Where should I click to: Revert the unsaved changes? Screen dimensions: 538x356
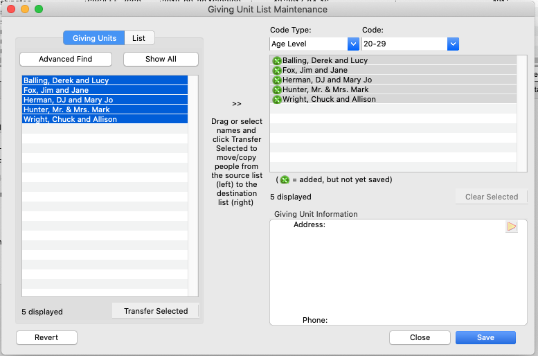click(46, 338)
